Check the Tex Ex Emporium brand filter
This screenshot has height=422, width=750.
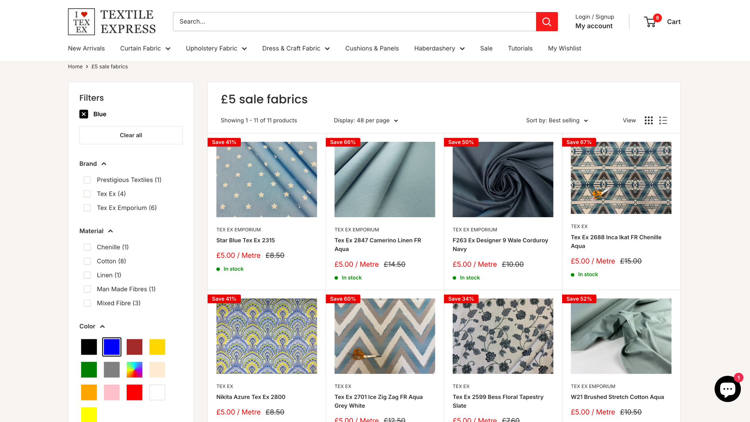tap(87, 208)
